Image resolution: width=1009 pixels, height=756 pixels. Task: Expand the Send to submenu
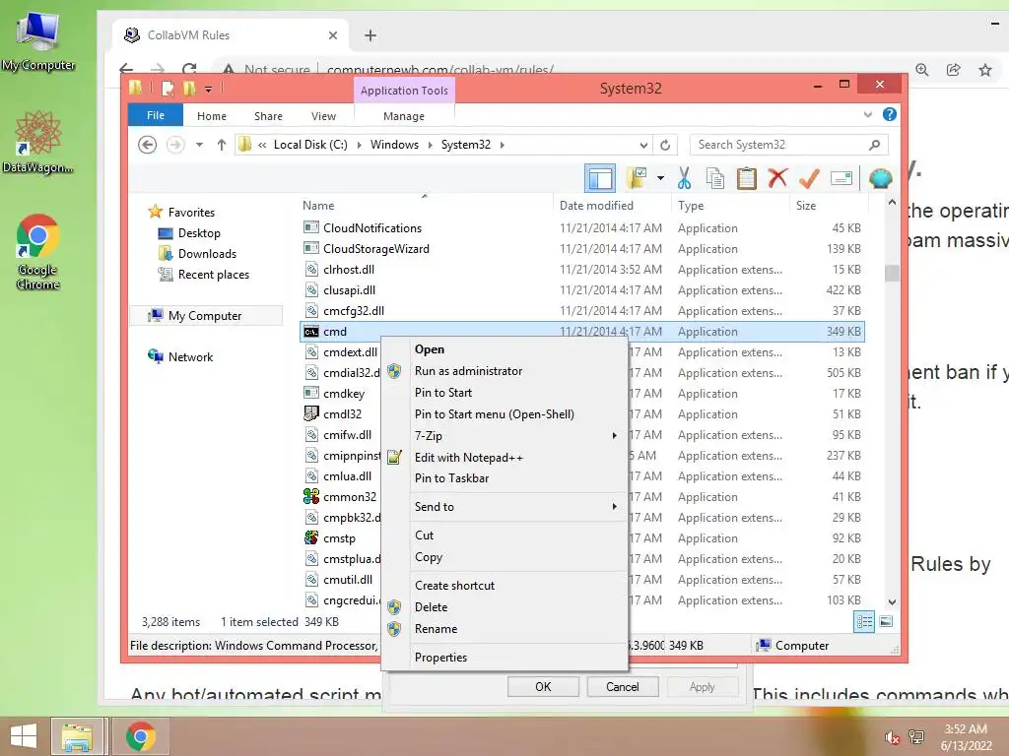click(x=615, y=507)
